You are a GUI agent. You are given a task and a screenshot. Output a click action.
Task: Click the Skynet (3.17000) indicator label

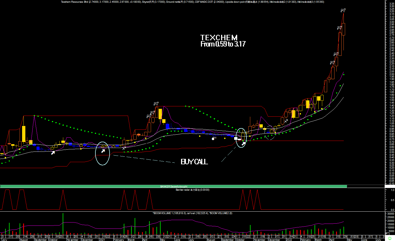(x=153, y=2)
